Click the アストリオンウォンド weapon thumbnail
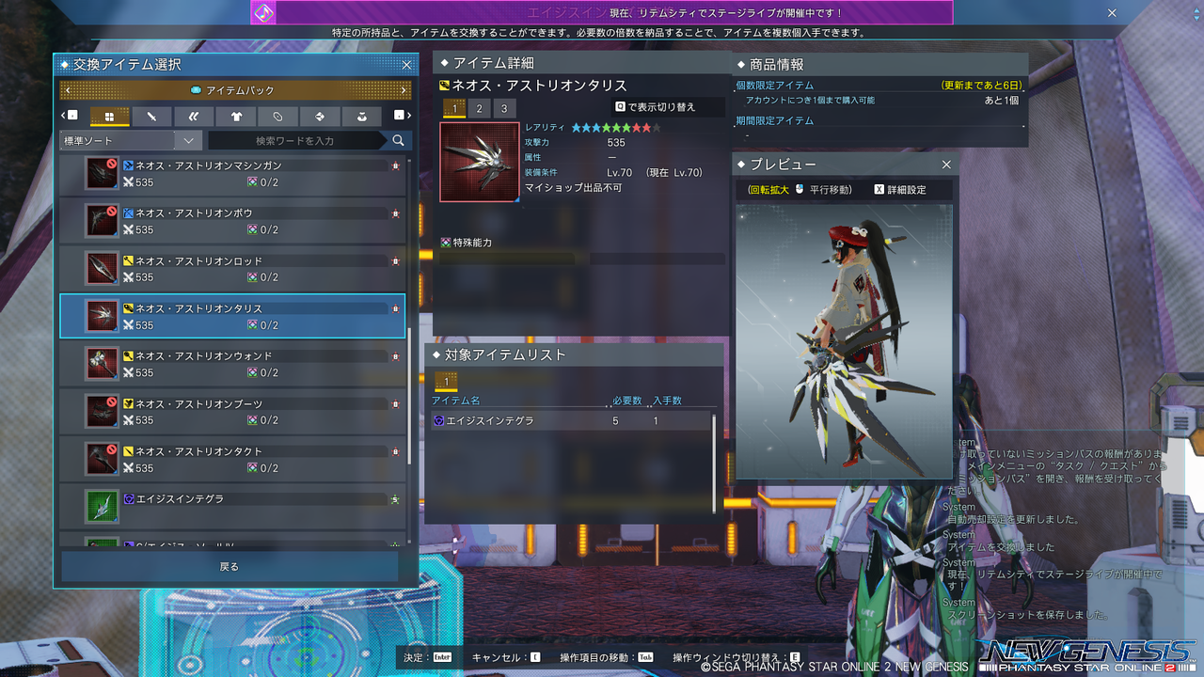This screenshot has height=677, width=1204. pos(102,364)
